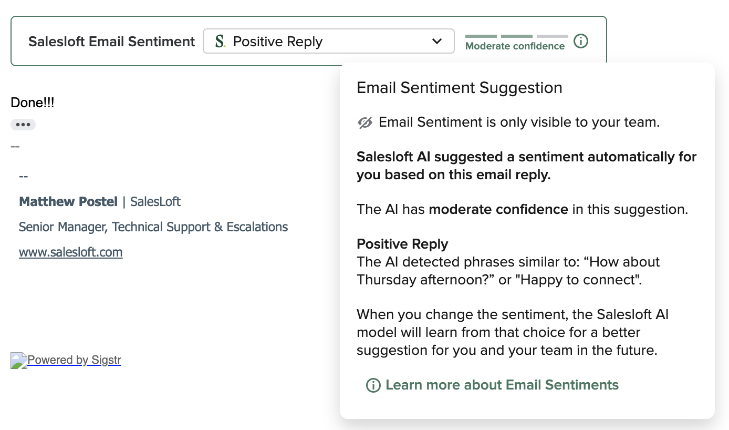The height and width of the screenshot is (430, 729).
Task: Click the eye-slash visibility indicator for team-only sentiment
Action: [x=365, y=122]
